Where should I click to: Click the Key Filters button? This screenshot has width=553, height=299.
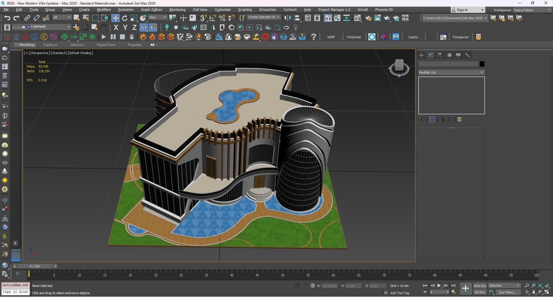pos(508,292)
